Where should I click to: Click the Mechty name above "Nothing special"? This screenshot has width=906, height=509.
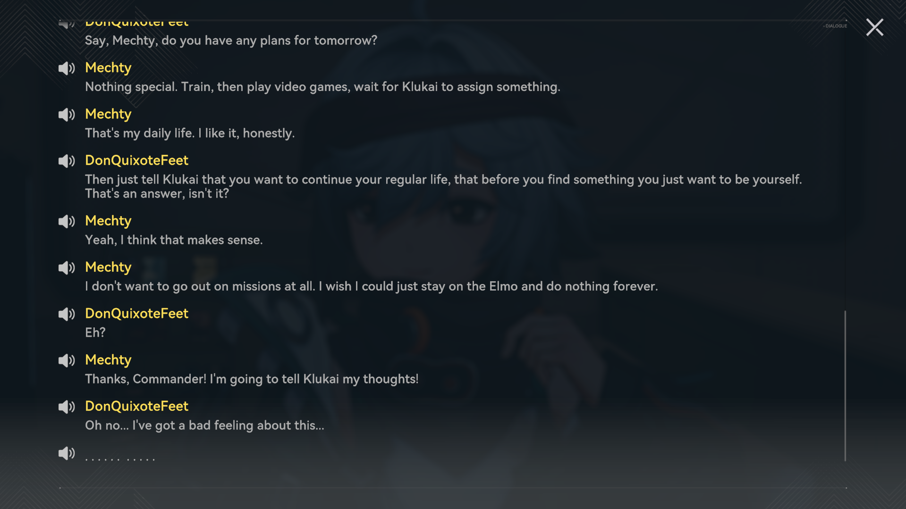(x=108, y=68)
